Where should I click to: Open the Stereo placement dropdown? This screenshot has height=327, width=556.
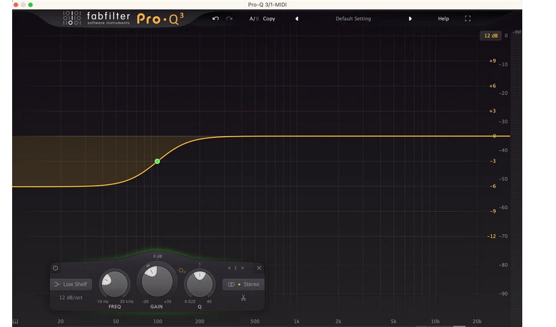point(243,285)
